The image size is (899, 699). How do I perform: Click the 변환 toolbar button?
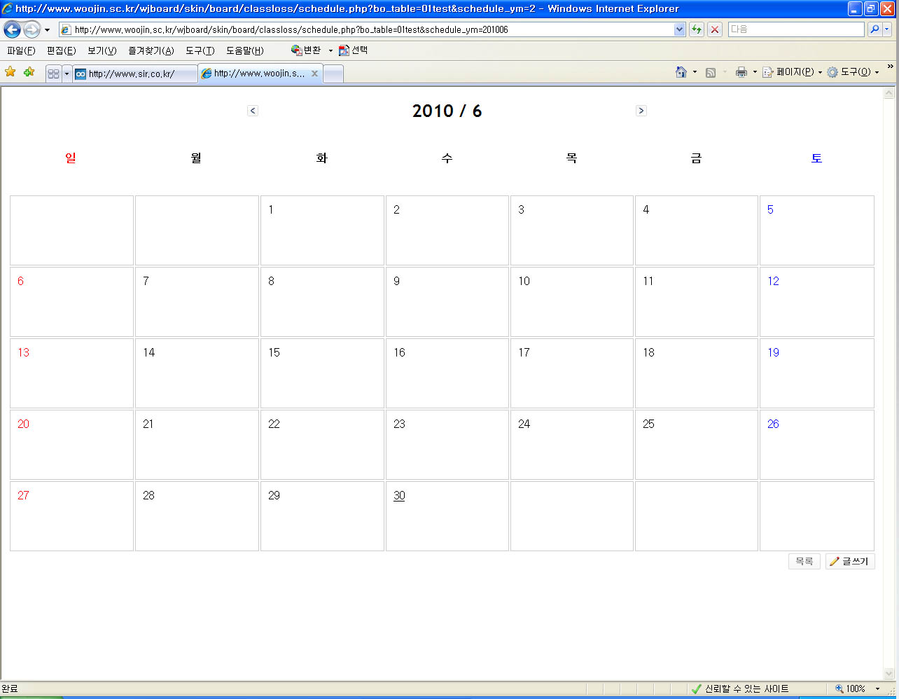[x=306, y=50]
